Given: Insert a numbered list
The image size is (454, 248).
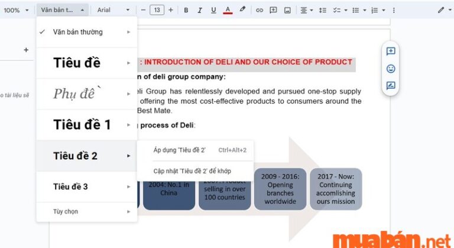Looking at the screenshot, I should pyautogui.click(x=374, y=10).
